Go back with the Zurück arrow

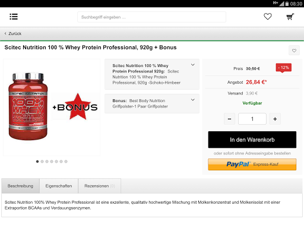pos(13,34)
